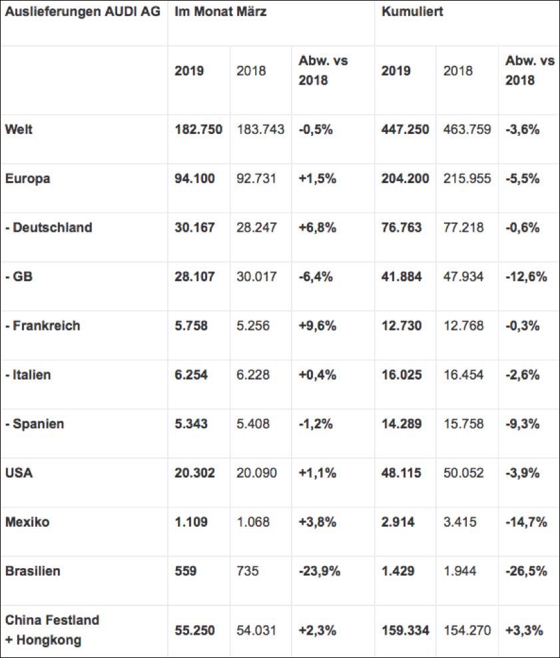Image resolution: width=560 pixels, height=658 pixels.
Task: Select the 'Im Monat März' column header
Action: click(x=220, y=13)
